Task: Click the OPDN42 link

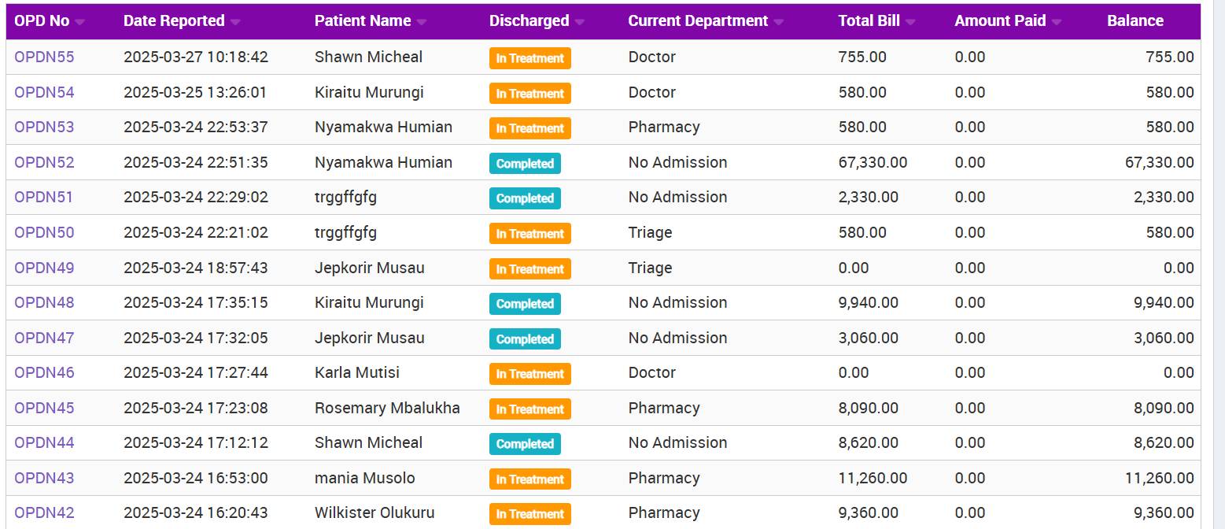Action: coord(44,512)
